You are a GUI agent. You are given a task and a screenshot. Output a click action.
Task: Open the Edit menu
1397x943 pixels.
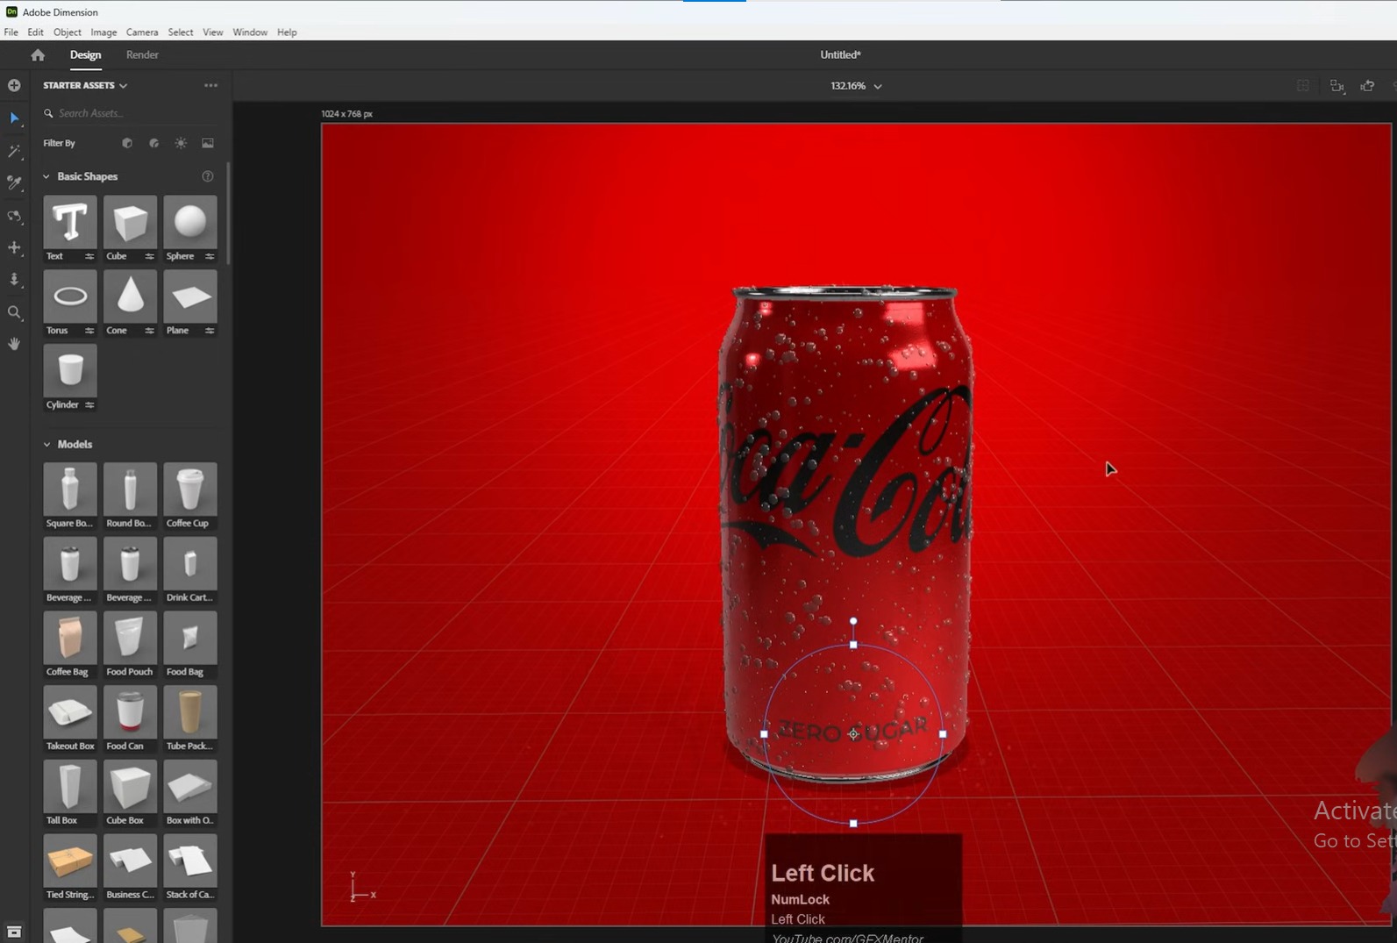35,32
